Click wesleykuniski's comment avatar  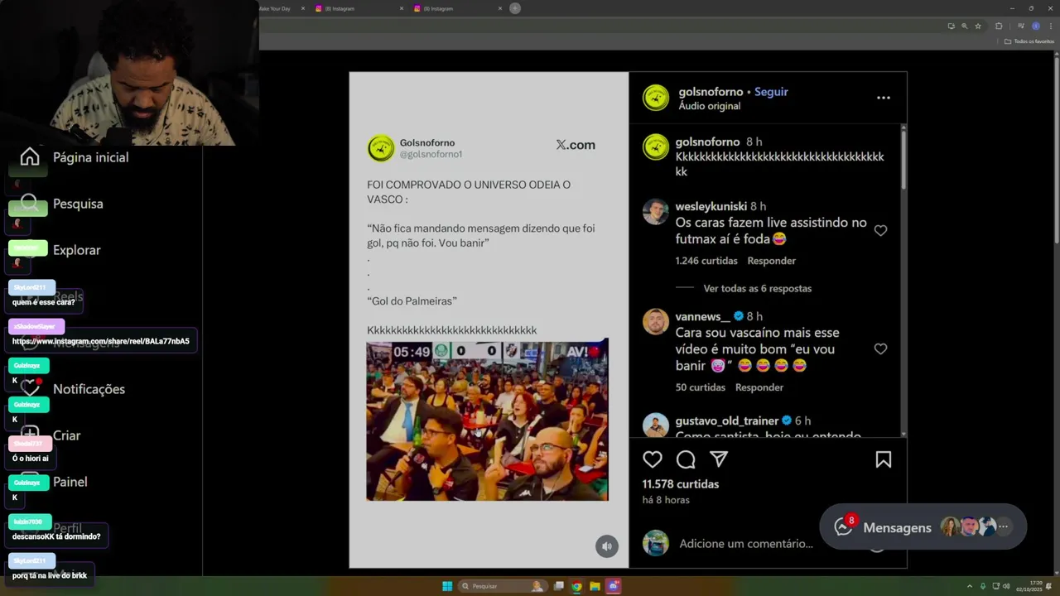point(656,212)
